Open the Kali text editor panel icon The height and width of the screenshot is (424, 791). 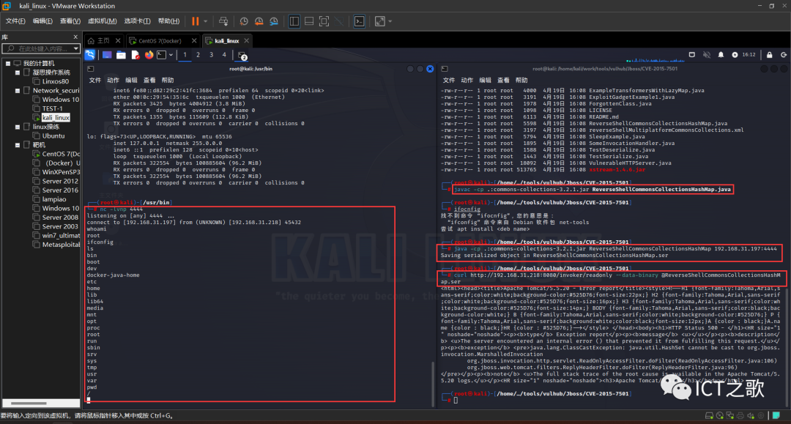coord(135,55)
